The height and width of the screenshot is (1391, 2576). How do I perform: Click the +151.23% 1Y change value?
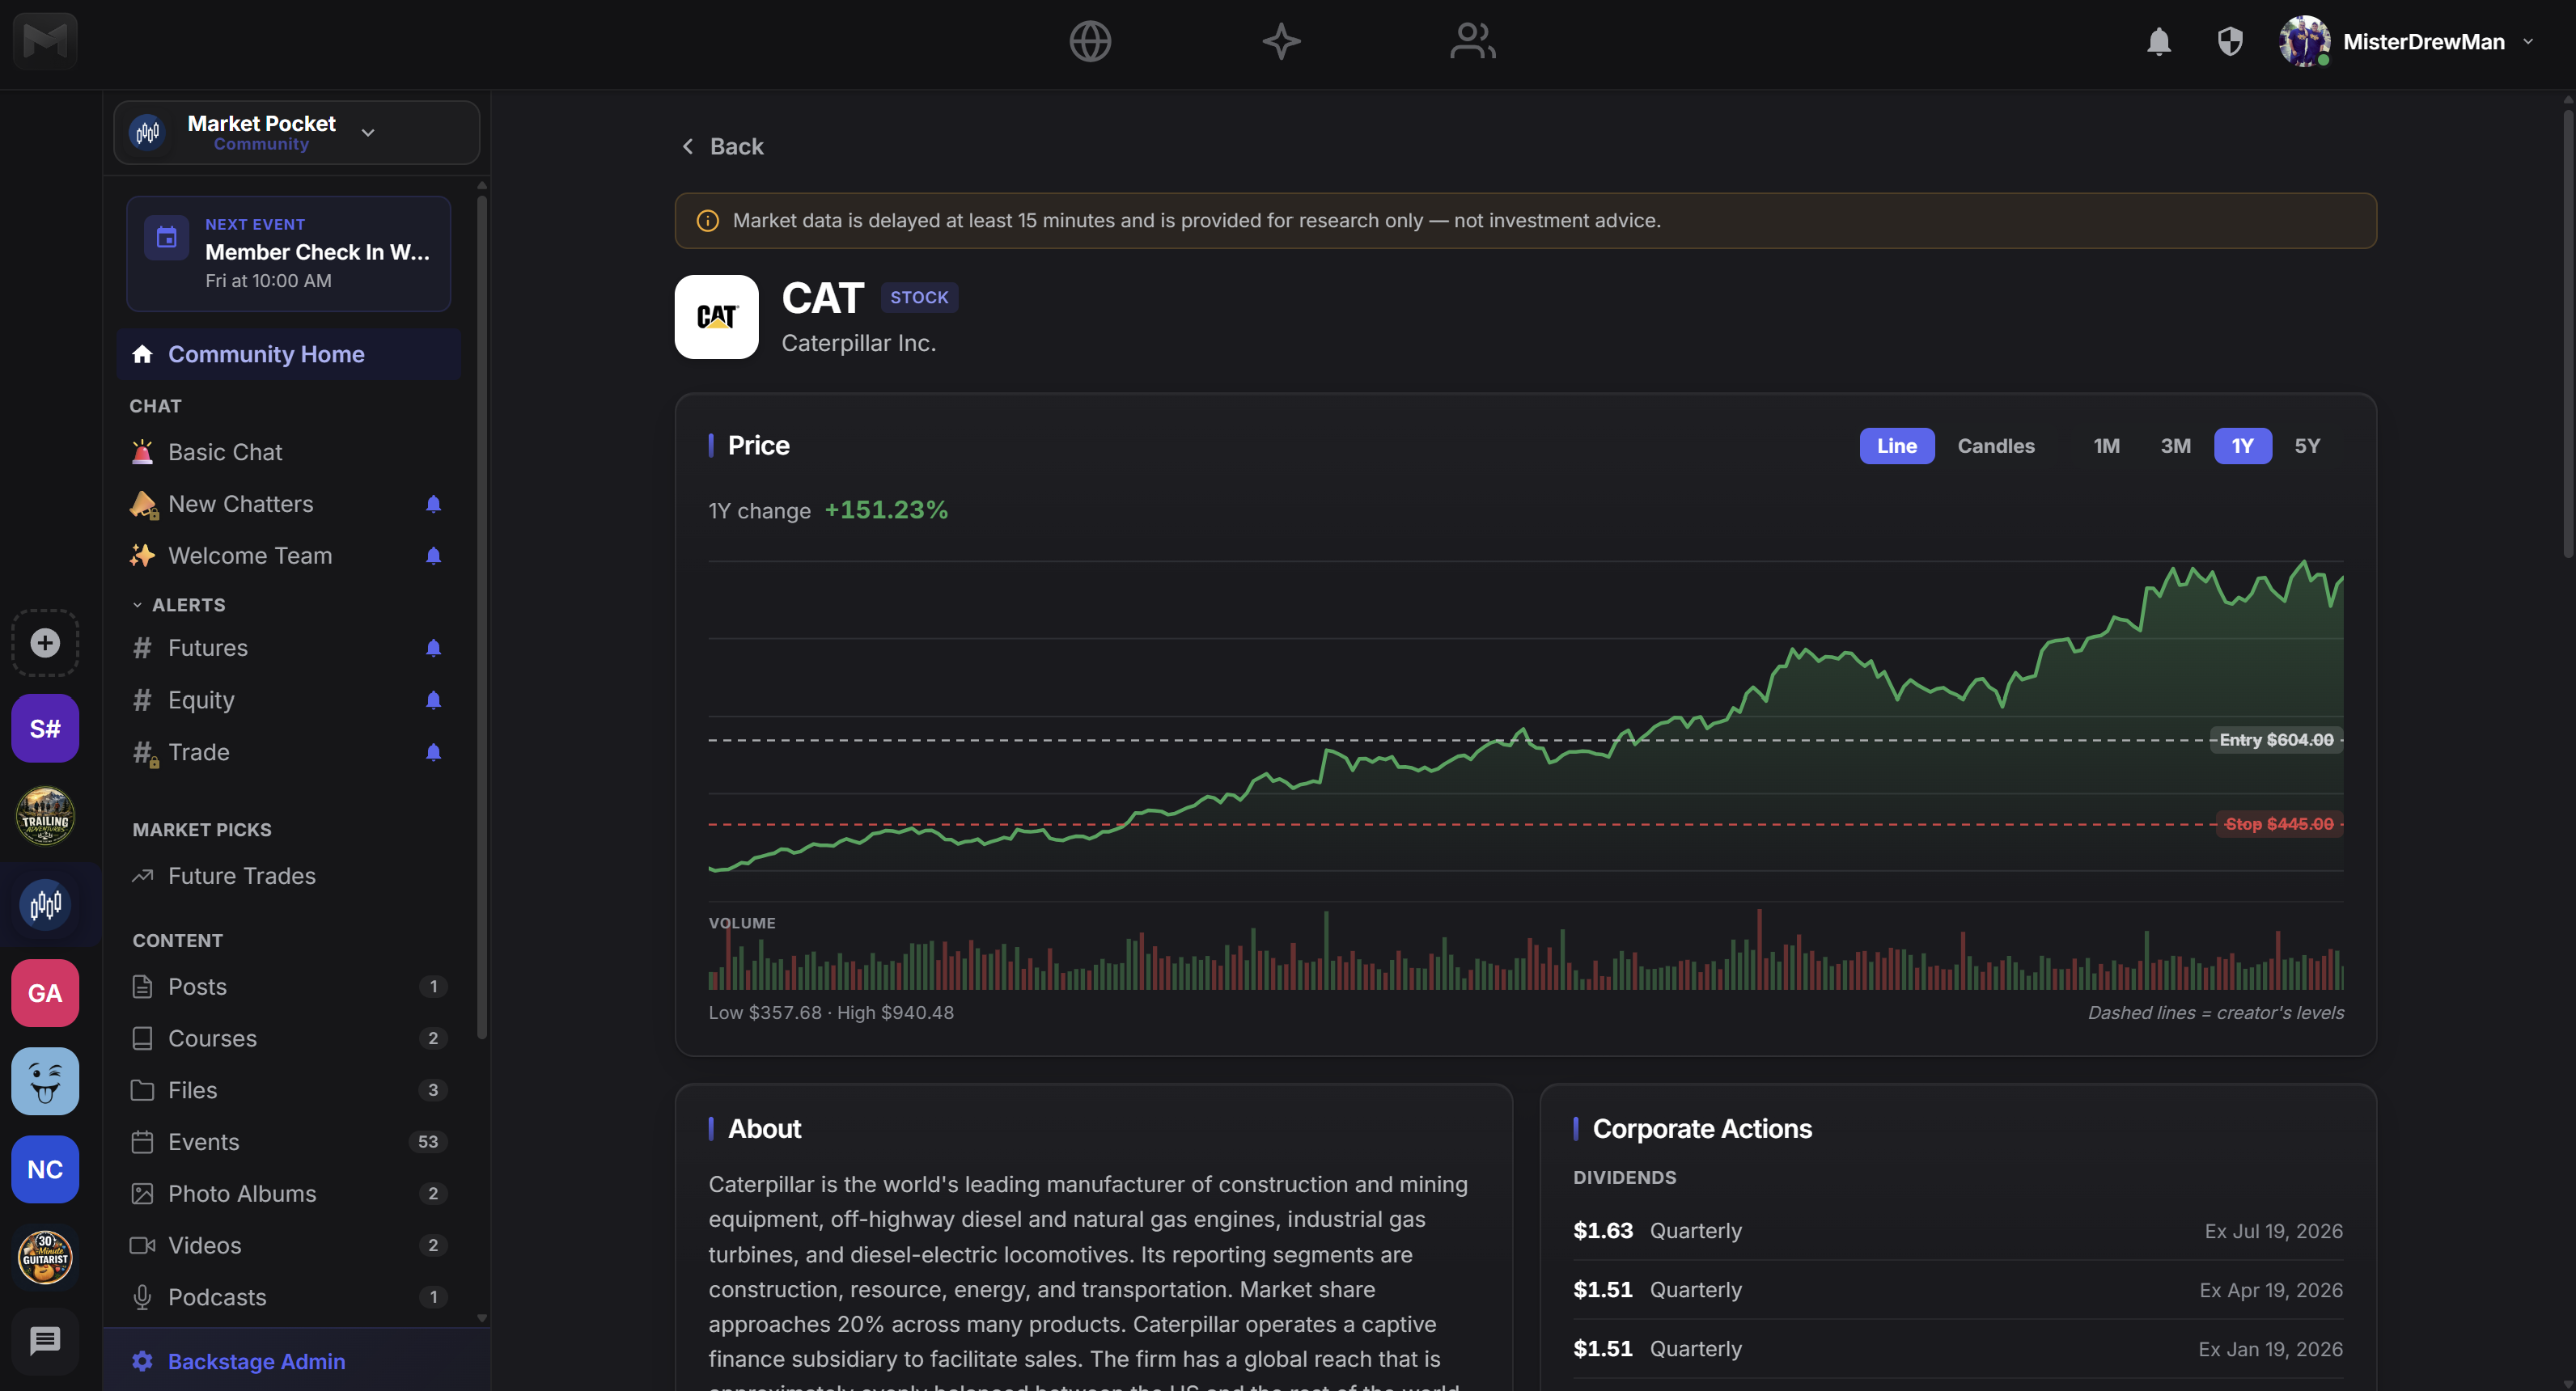(x=886, y=509)
